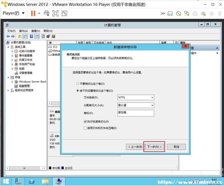Switch to Unity mode in VMware
The width and height of the screenshot is (224, 186).
(x=65, y=13)
